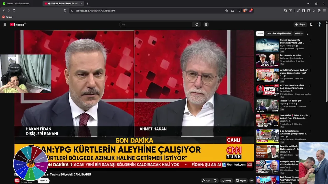This screenshot has width=328, height=184.
Task: Click the browser URL address field
Action: coord(149,11)
